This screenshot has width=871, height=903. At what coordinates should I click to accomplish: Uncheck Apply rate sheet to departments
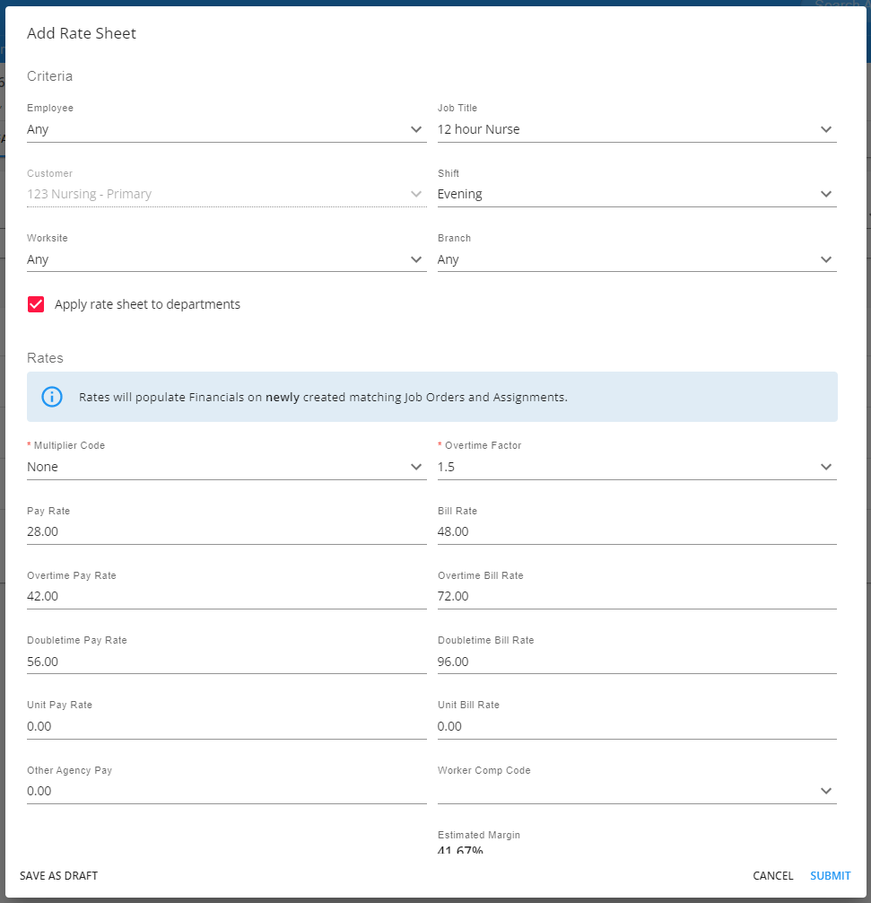36,304
